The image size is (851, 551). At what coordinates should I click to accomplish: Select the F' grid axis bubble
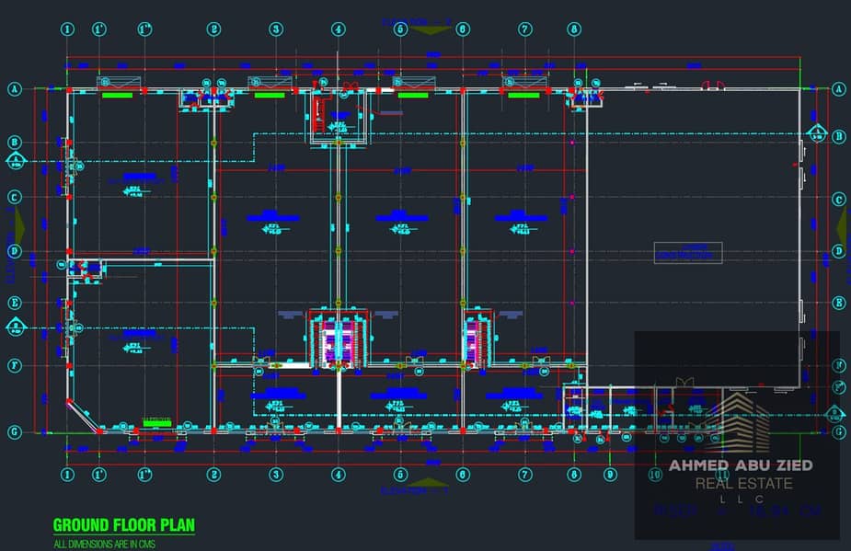[839, 386]
